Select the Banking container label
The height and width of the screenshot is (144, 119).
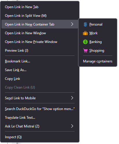click(95, 42)
